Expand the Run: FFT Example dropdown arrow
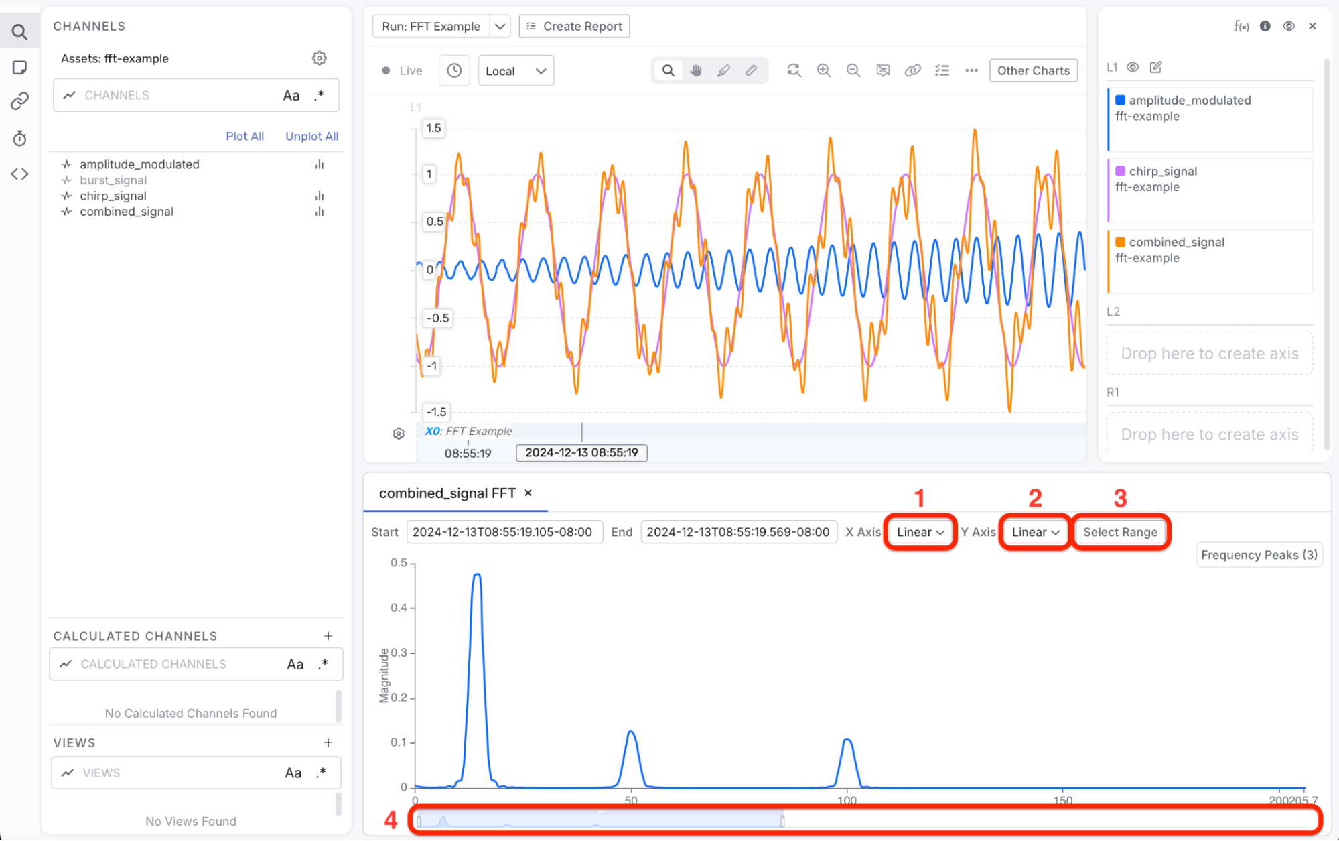 click(x=500, y=27)
